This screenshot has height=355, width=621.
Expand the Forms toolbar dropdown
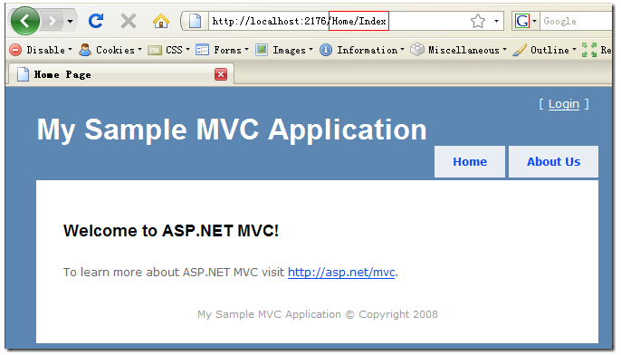coord(222,50)
